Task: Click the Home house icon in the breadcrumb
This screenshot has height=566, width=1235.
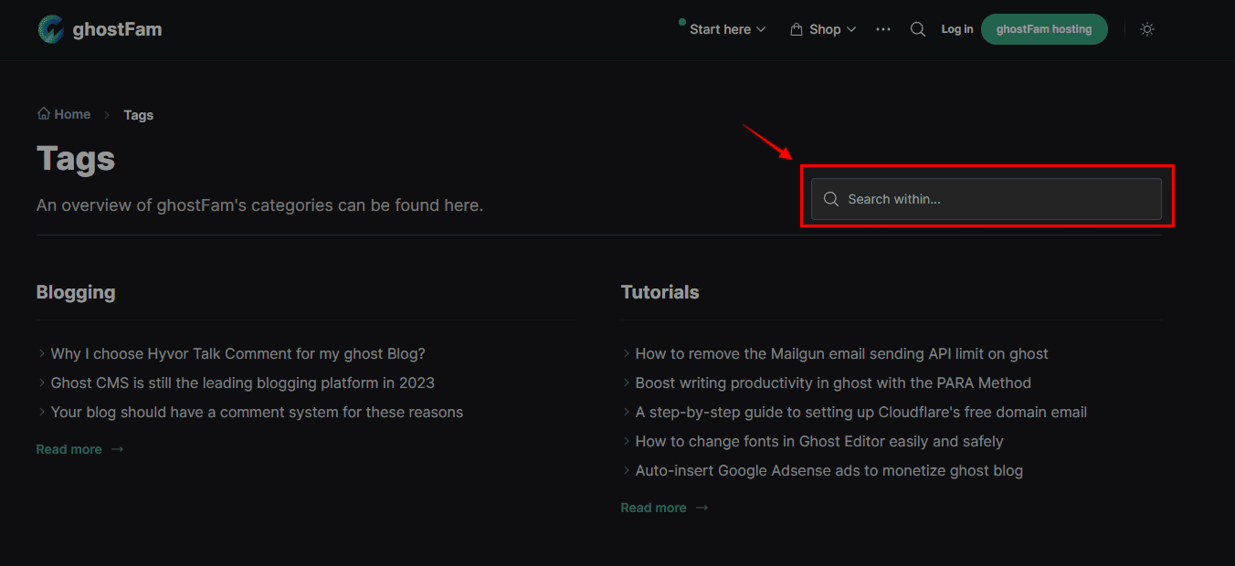Action: click(x=42, y=113)
